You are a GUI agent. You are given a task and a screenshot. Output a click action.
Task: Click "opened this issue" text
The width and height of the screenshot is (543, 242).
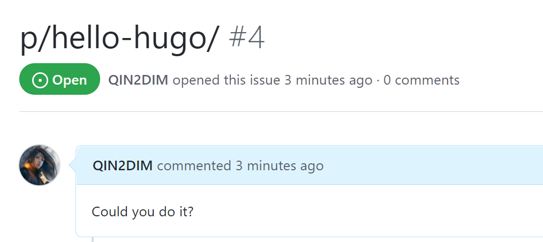(227, 80)
